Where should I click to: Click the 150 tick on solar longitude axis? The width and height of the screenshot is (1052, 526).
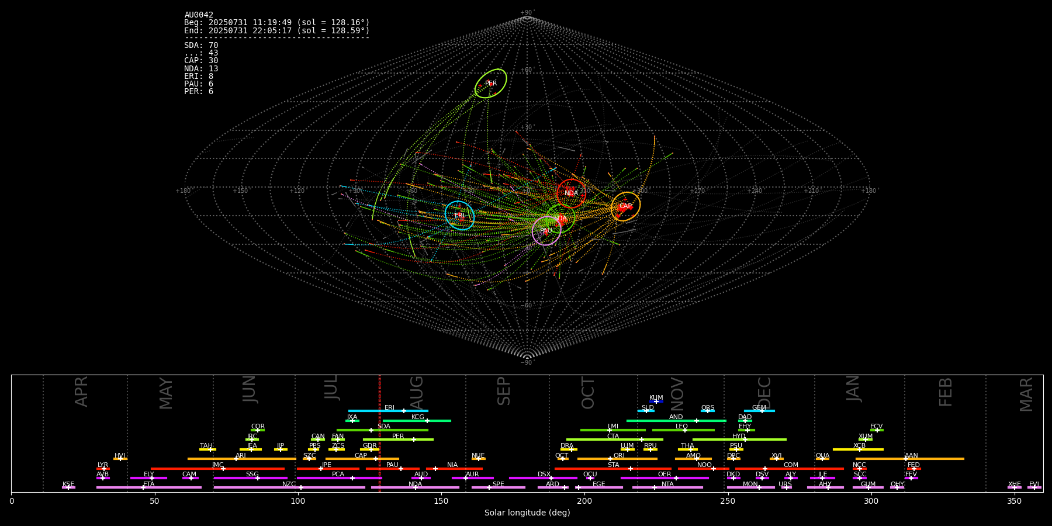pyautogui.click(x=441, y=501)
